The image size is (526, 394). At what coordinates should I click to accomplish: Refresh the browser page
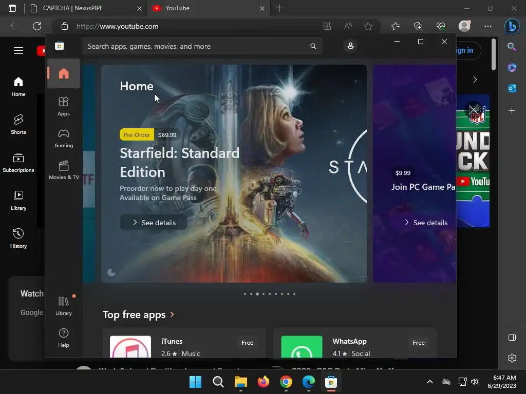(x=37, y=26)
